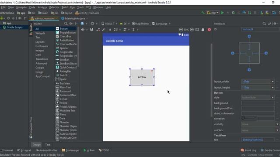Switch to Text editor tab

(x=48, y=144)
